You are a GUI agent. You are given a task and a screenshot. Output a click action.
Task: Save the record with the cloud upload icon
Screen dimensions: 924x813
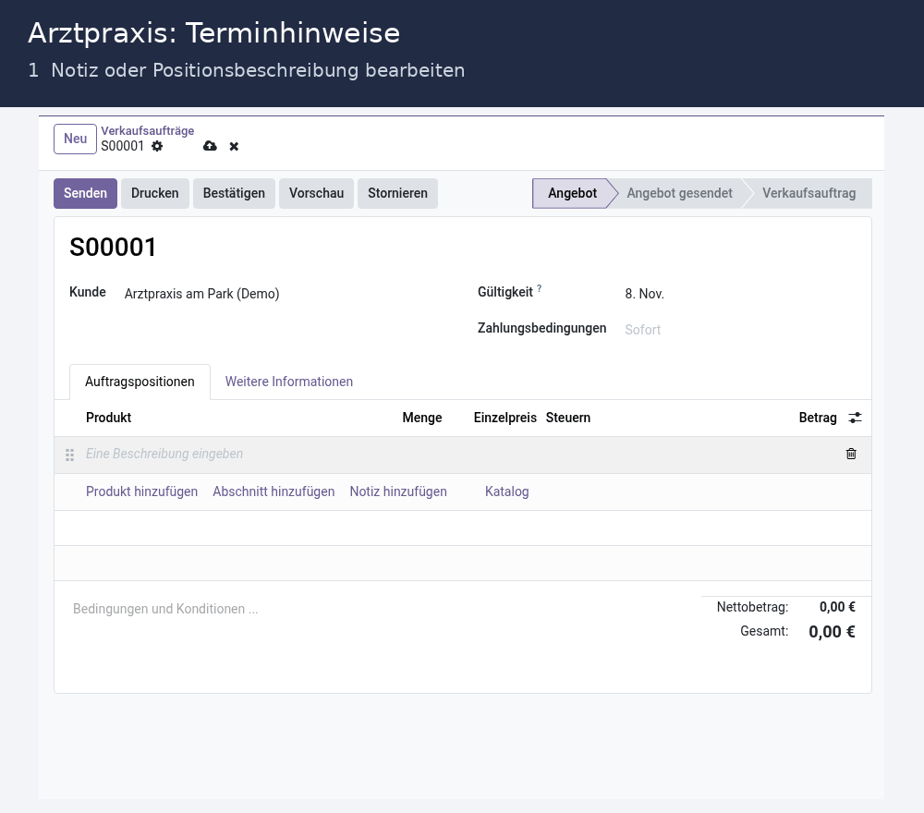[x=210, y=146]
